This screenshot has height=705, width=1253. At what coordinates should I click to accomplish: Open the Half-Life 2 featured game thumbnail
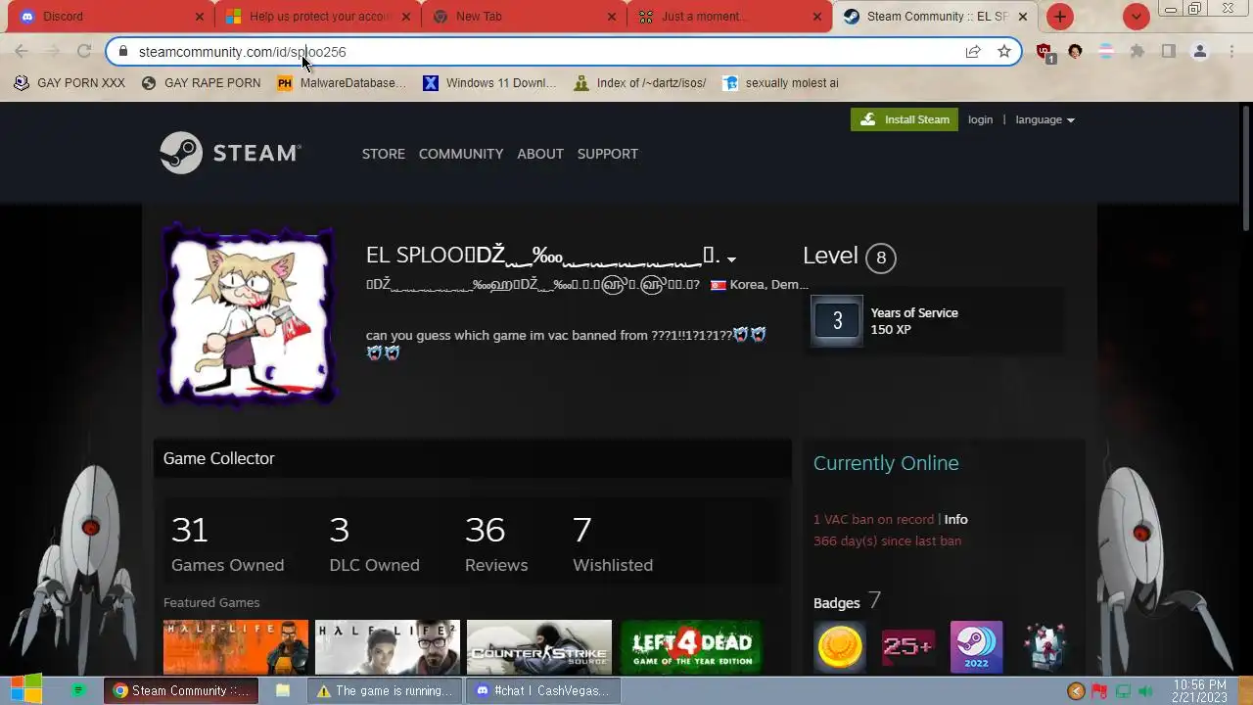388,647
